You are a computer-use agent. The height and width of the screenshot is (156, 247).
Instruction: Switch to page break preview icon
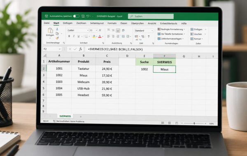coord(177,123)
